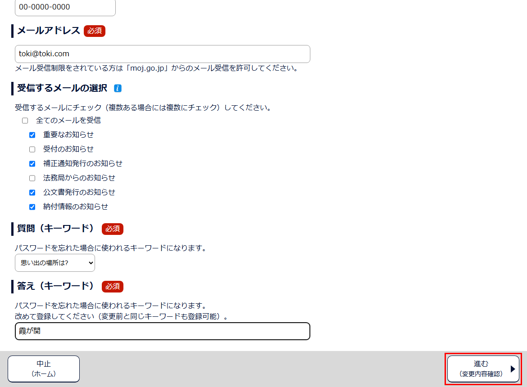Click the black arrow on 進む button

(x=513, y=369)
